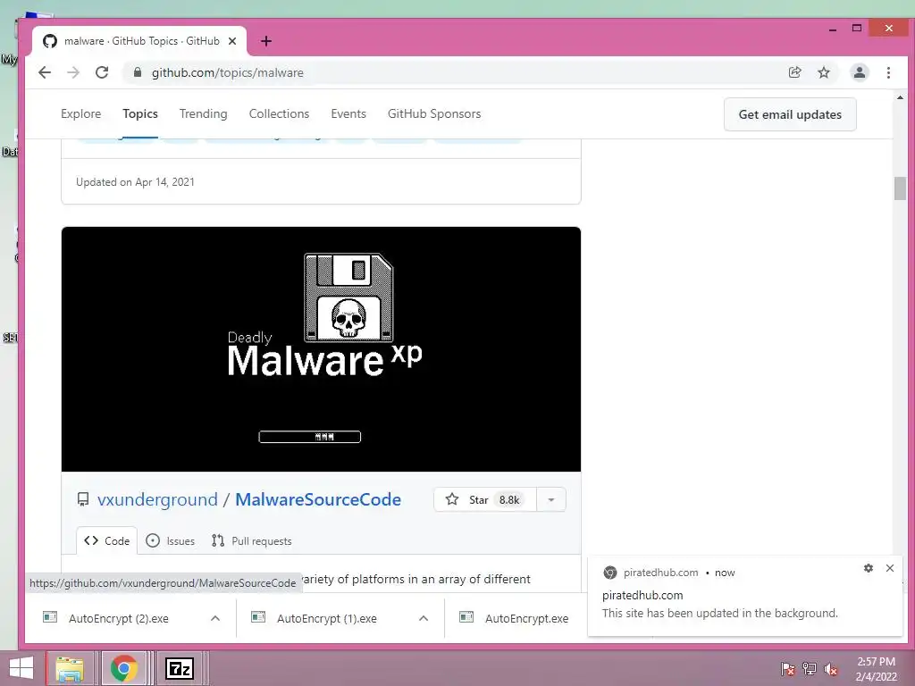Open a new tab with plus button
Screen dimensions: 915x686
click(x=266, y=41)
